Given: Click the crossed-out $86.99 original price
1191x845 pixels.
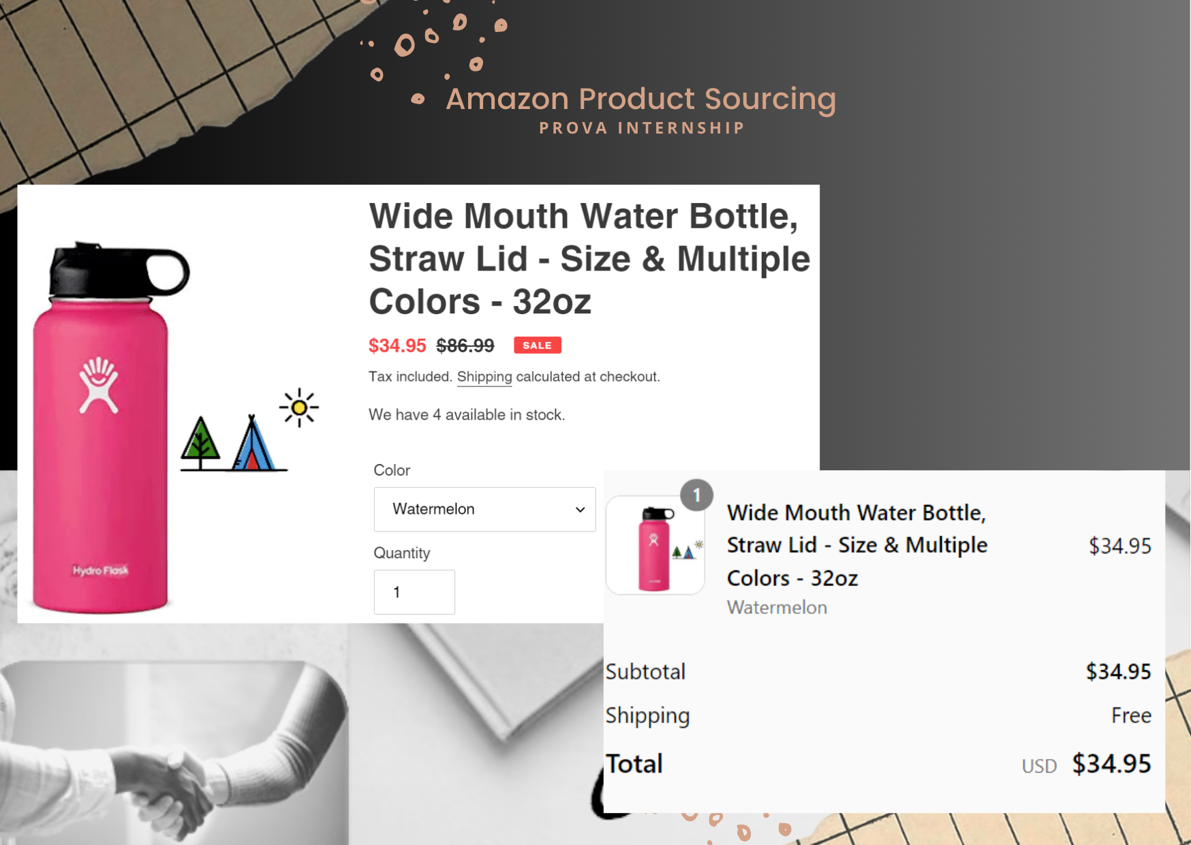Looking at the screenshot, I should pos(465,345).
